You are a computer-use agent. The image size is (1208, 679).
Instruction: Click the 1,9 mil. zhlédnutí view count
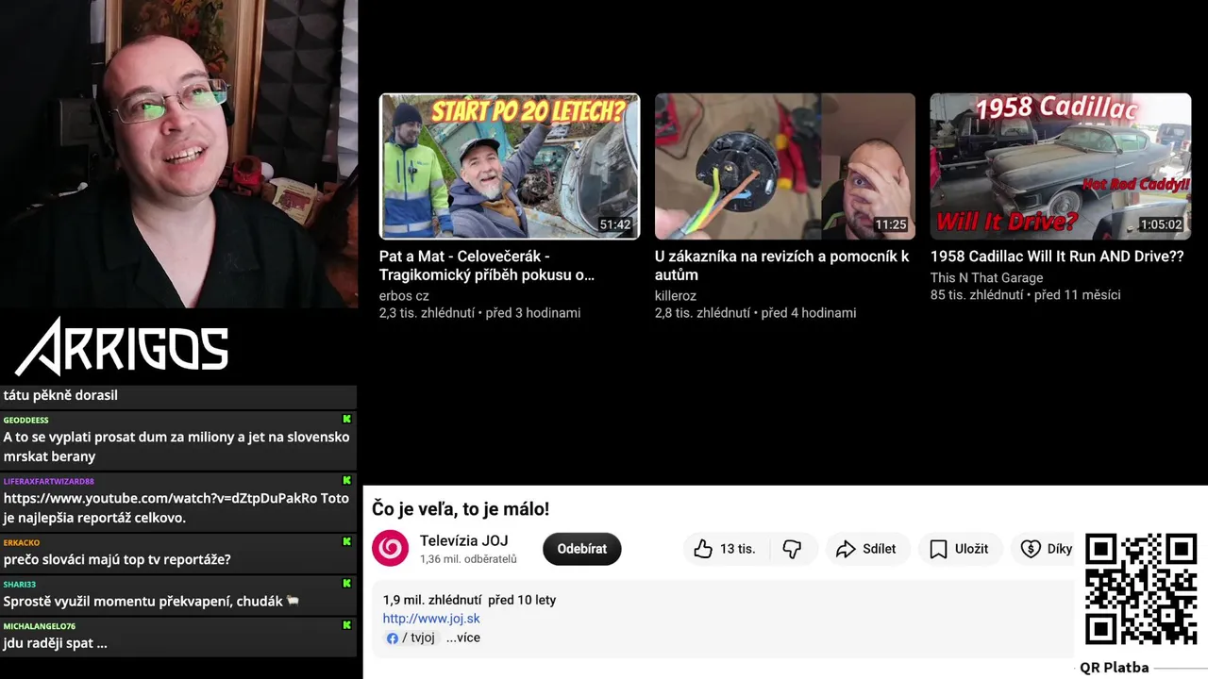(432, 600)
